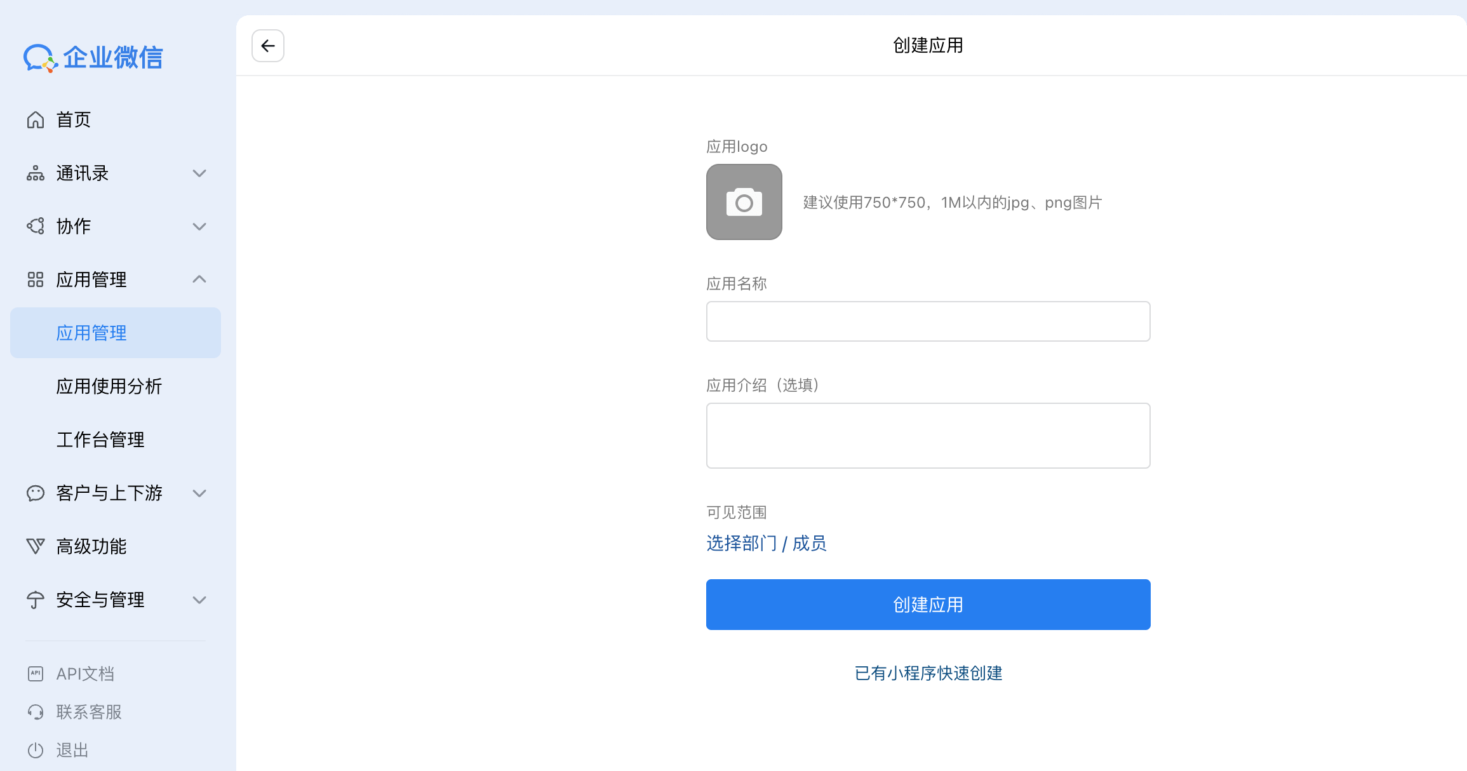Click the 企业微信 logo

pos(93,58)
